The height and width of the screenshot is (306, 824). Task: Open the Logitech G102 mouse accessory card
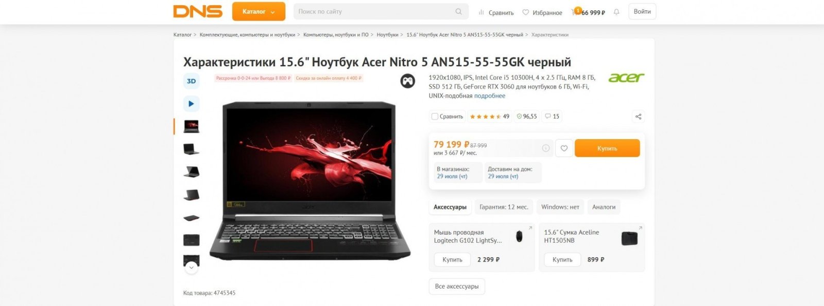[482, 247]
